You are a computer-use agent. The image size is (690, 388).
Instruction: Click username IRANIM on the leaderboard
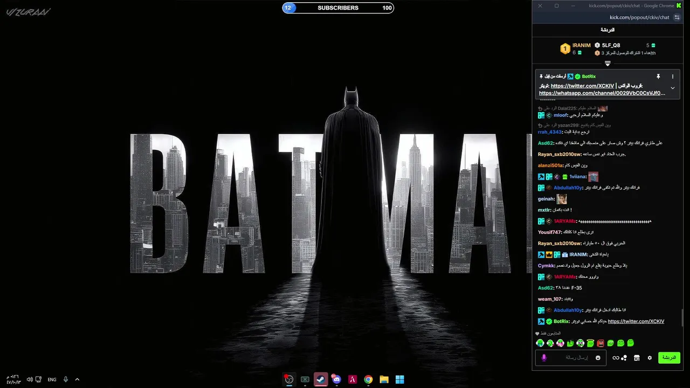[582, 45]
